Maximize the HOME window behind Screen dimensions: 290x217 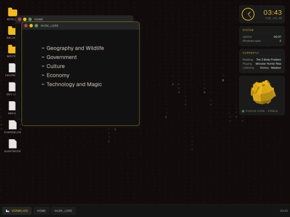[x=30, y=19]
